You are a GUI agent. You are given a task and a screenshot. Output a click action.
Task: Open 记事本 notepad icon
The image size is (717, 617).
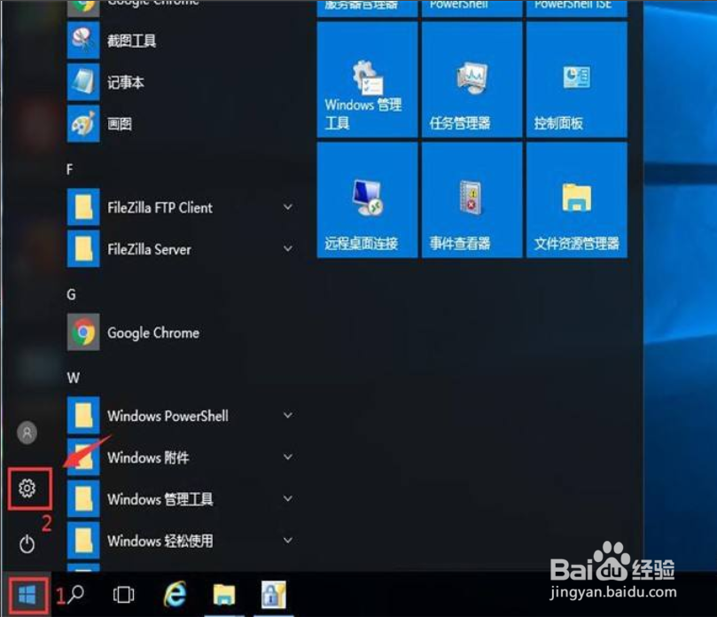click(83, 82)
